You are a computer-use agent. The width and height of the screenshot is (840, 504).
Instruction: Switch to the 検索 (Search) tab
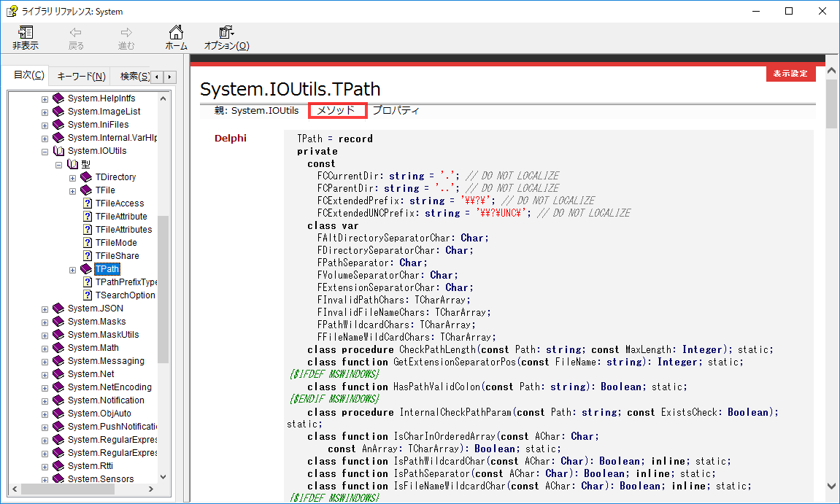(135, 76)
